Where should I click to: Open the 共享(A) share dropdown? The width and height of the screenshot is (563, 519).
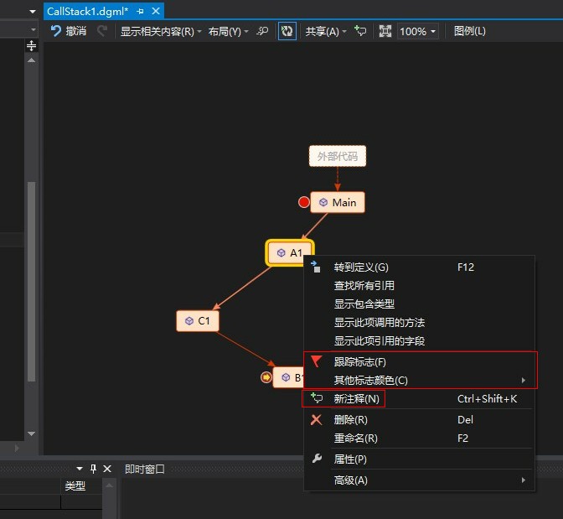point(326,31)
